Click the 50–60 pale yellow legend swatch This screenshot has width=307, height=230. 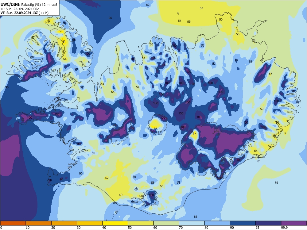click(x=141, y=223)
